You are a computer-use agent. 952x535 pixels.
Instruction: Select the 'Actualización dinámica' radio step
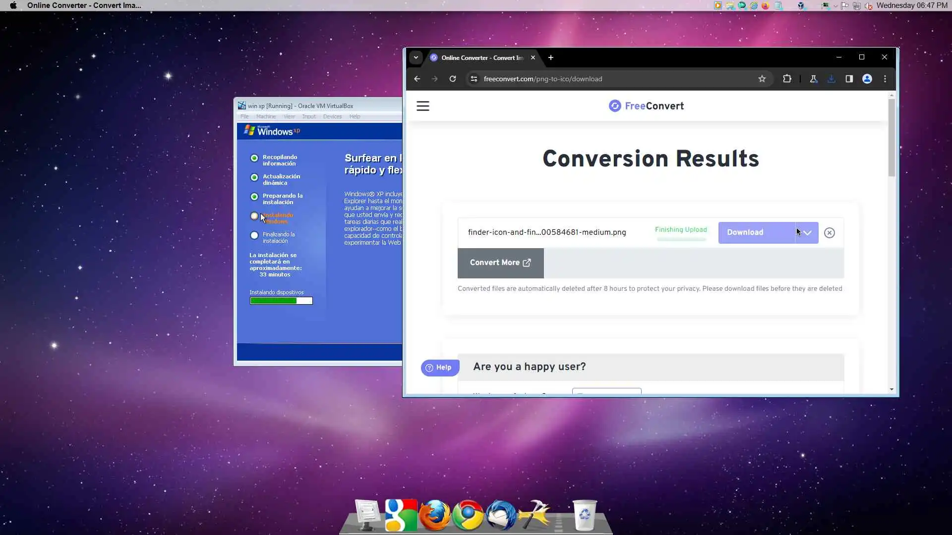254,178
